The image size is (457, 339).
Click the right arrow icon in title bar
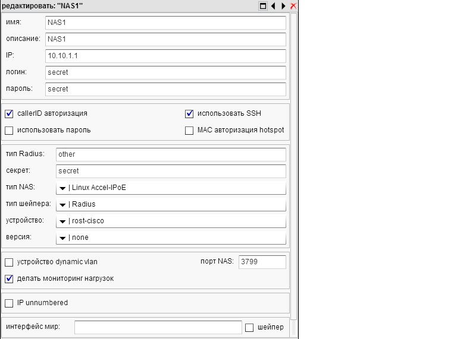[x=283, y=6]
